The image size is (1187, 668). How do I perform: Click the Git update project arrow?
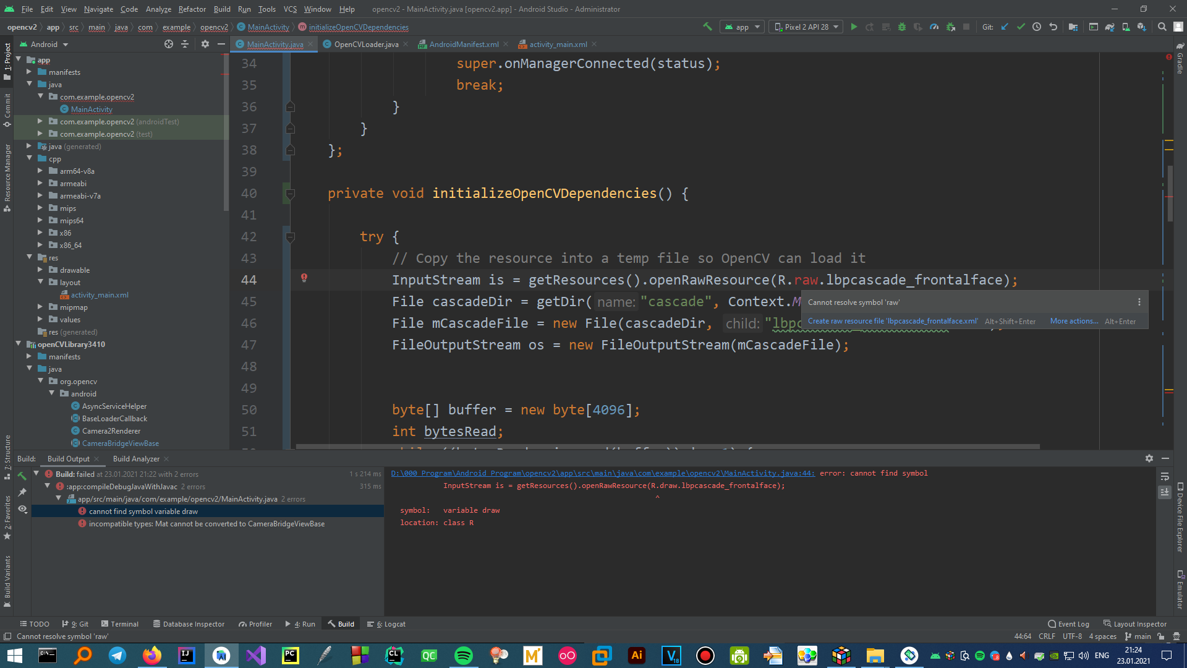pos(1005,27)
